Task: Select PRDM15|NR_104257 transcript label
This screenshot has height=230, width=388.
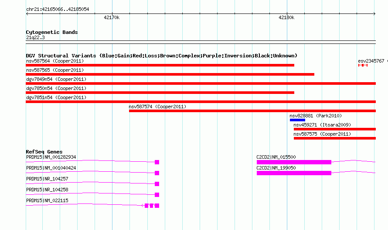Action: pyautogui.click(x=47, y=179)
